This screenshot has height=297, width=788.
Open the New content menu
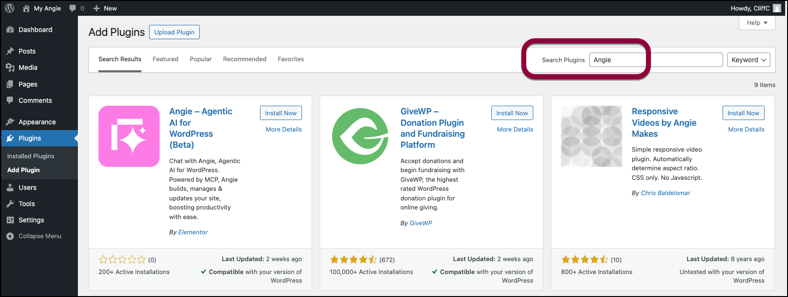pos(105,8)
